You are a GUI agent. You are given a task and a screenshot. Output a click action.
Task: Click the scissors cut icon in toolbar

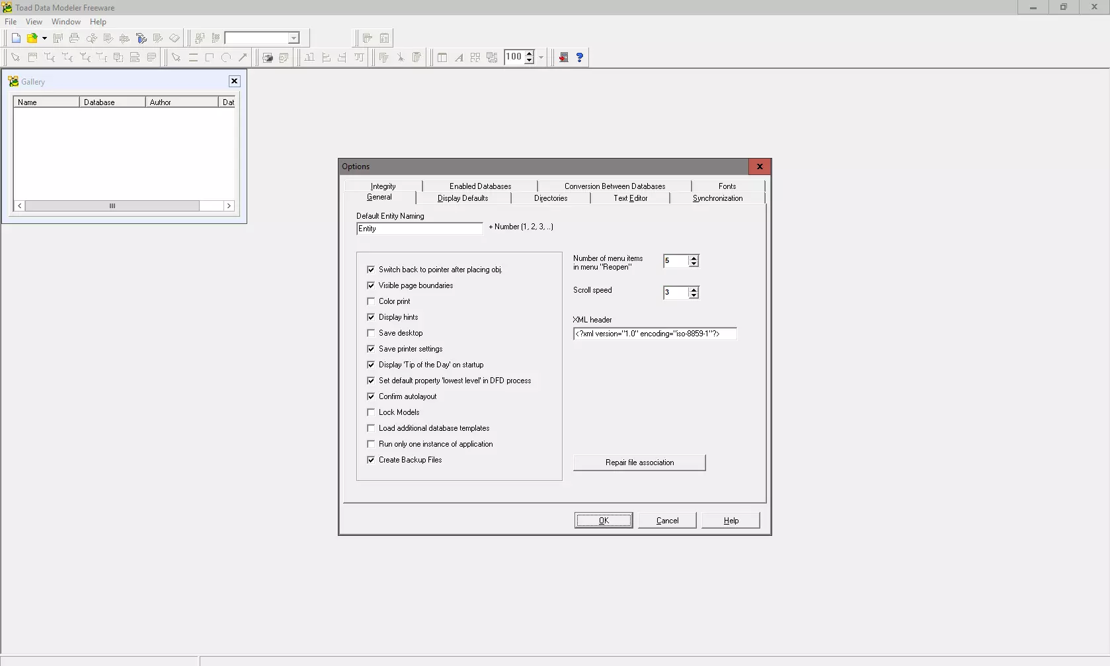[x=401, y=57]
